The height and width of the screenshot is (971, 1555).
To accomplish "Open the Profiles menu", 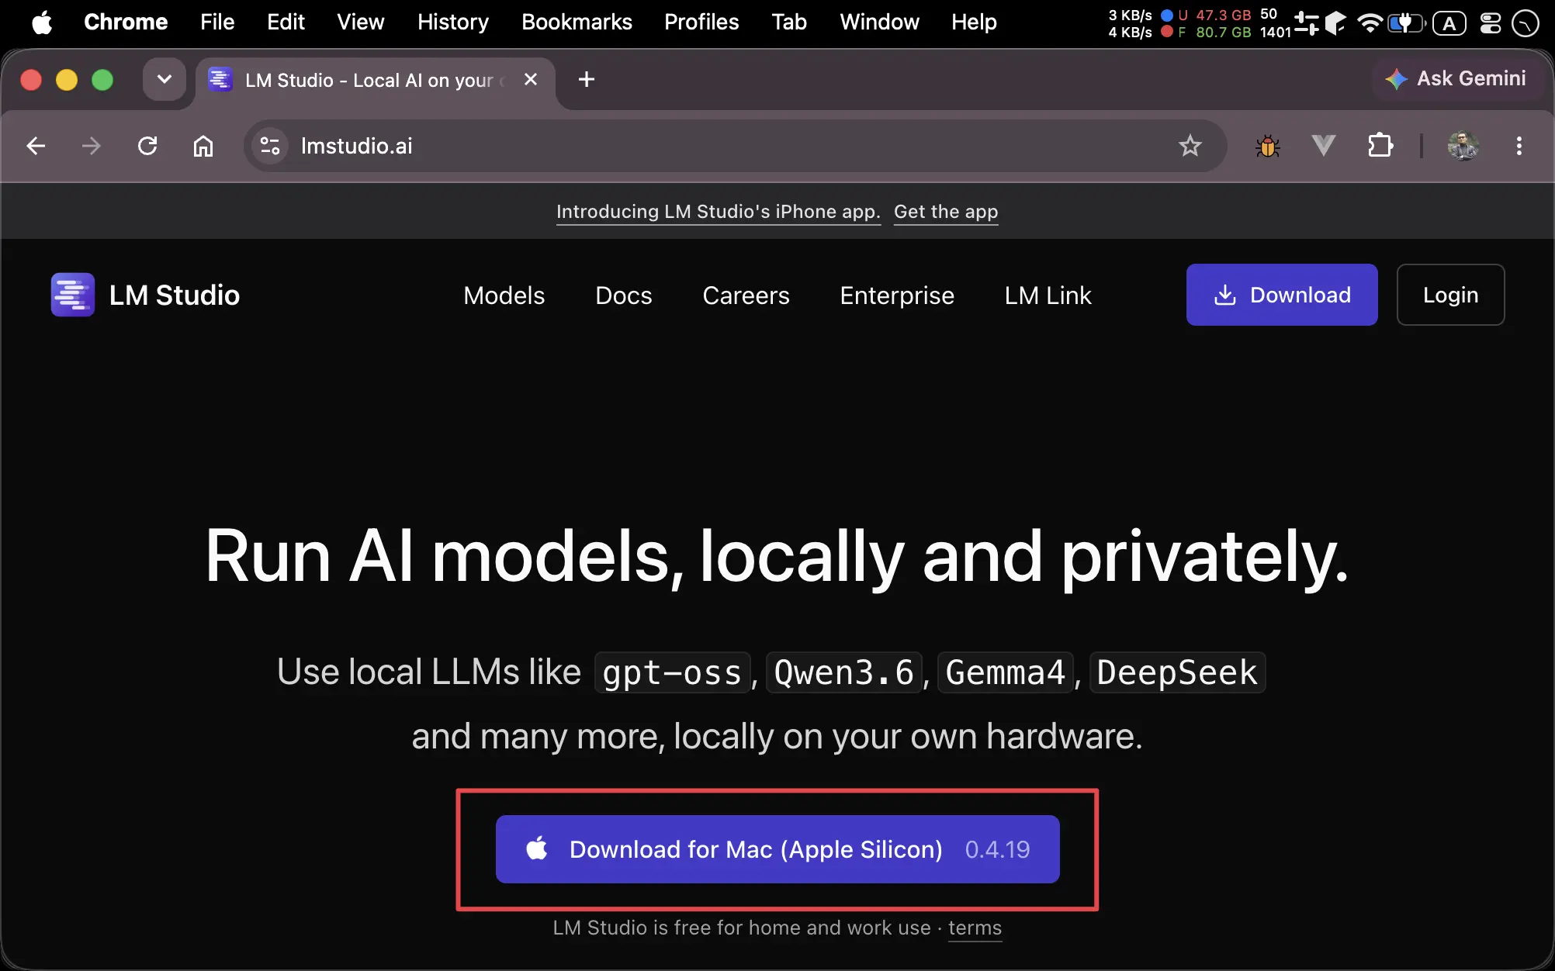I will (701, 22).
